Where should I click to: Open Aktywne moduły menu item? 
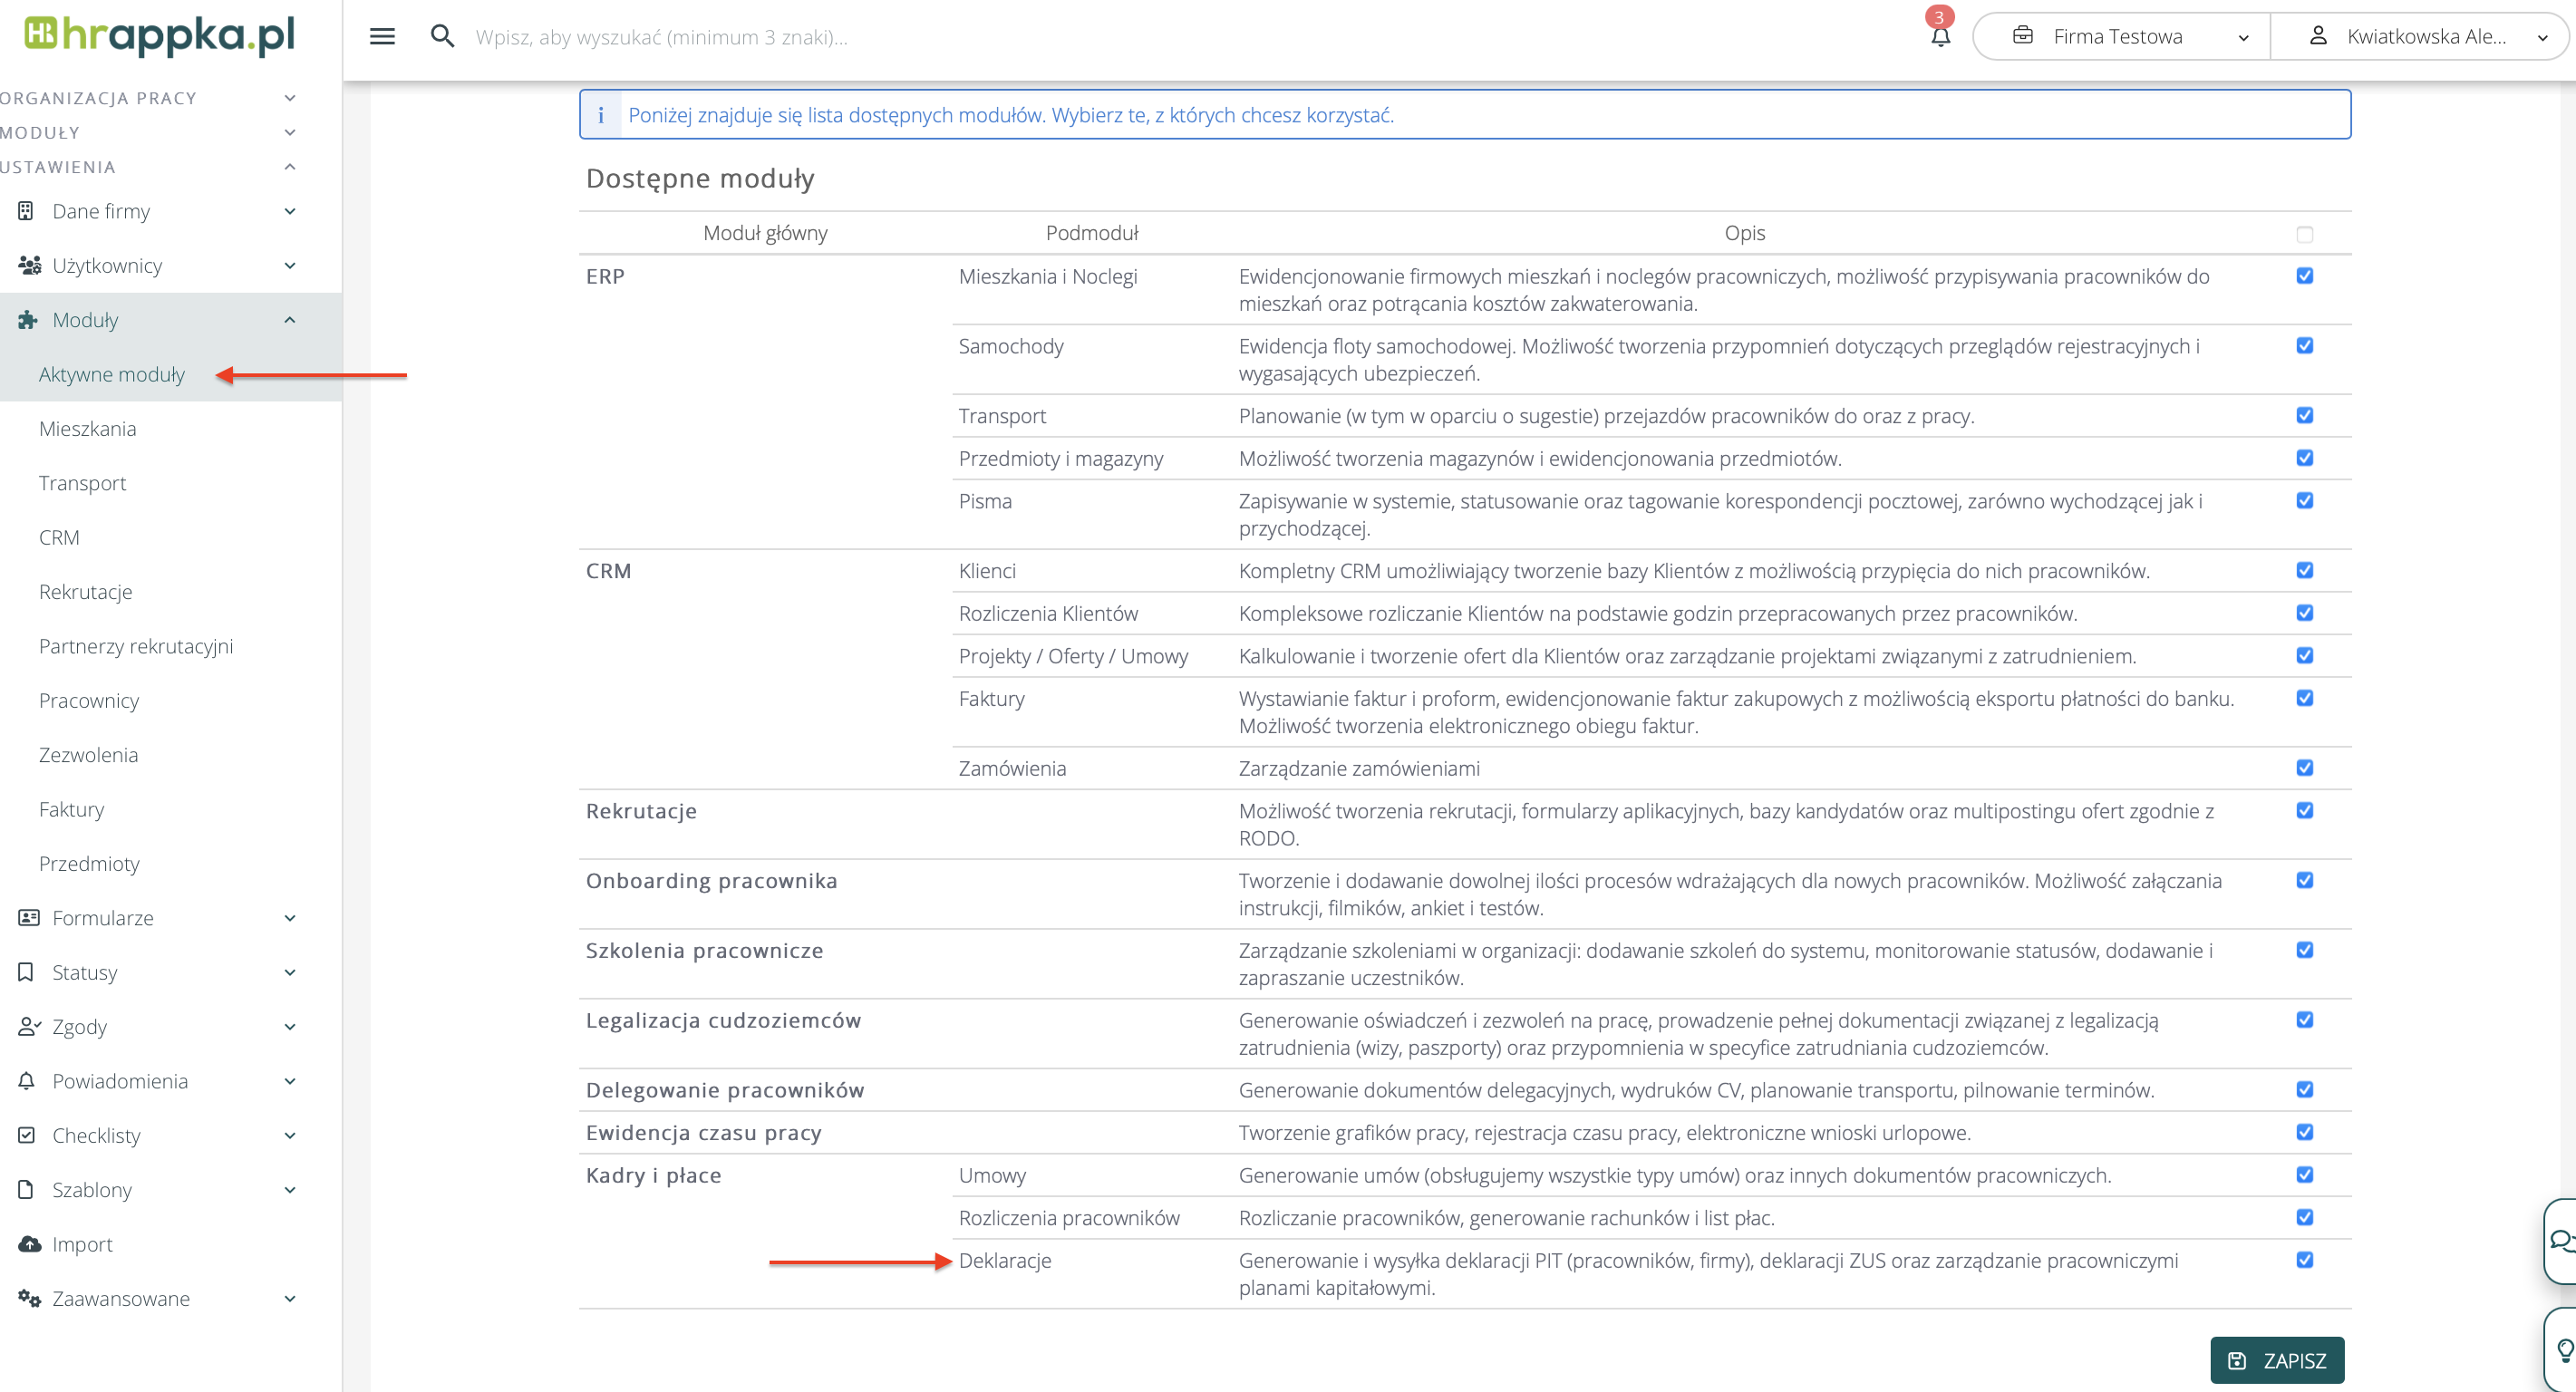pos(112,374)
